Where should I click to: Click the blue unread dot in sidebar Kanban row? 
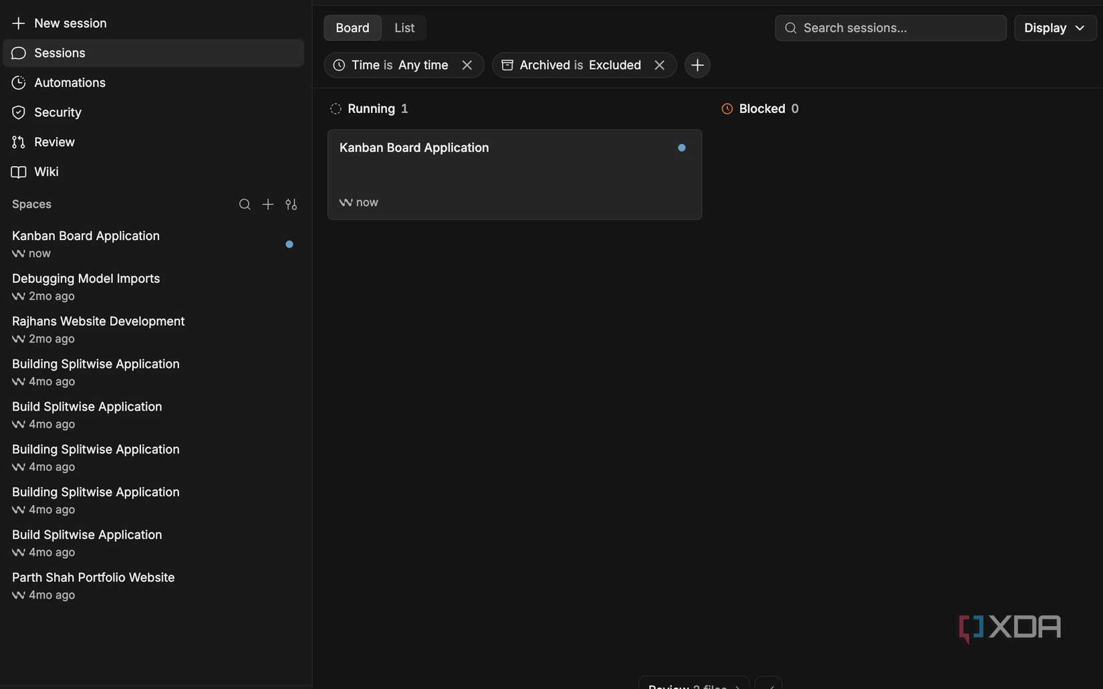[x=289, y=244]
